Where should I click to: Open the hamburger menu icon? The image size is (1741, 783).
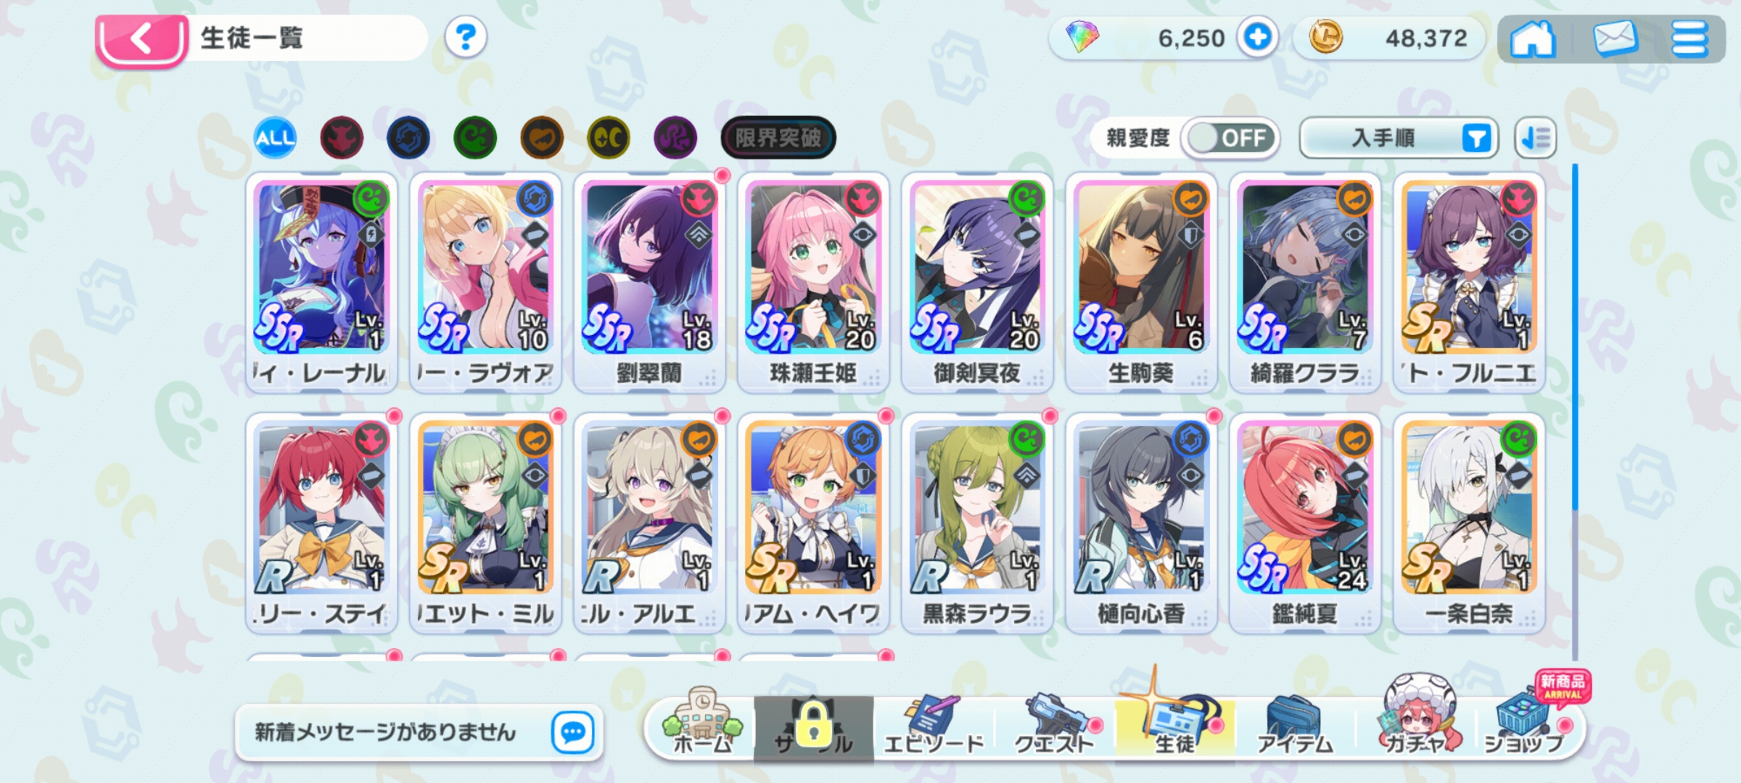pyautogui.click(x=1689, y=38)
